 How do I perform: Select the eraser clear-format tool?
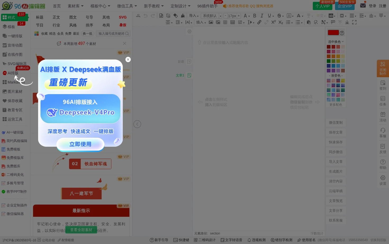point(175,16)
